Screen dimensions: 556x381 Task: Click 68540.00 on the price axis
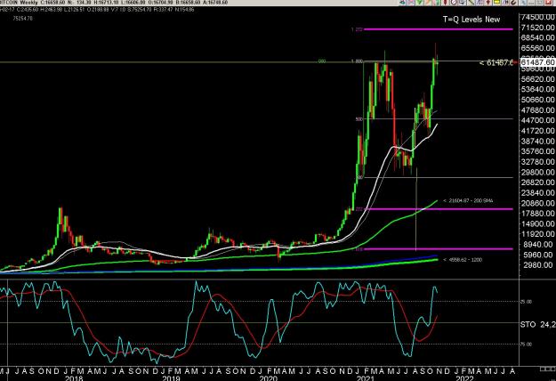(x=538, y=37)
